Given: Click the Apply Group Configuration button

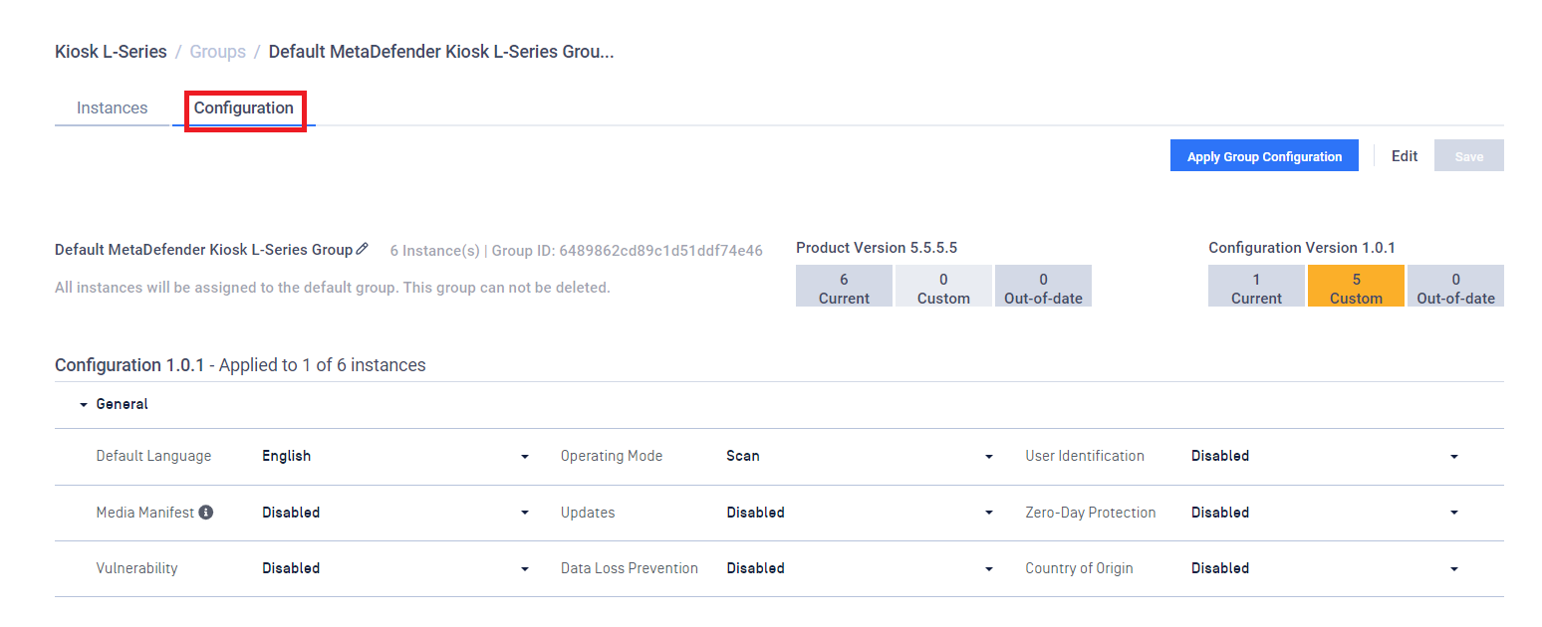Looking at the screenshot, I should [x=1264, y=156].
